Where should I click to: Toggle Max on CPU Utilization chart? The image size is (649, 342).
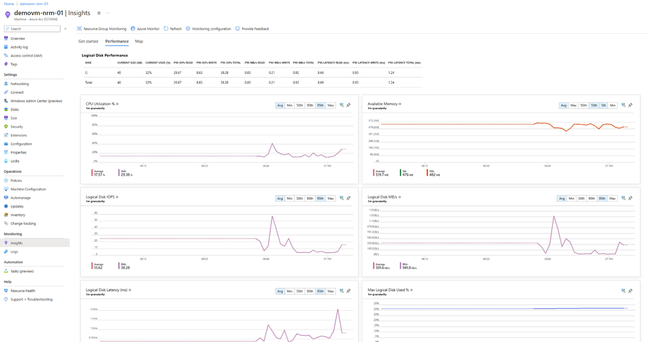[331, 105]
